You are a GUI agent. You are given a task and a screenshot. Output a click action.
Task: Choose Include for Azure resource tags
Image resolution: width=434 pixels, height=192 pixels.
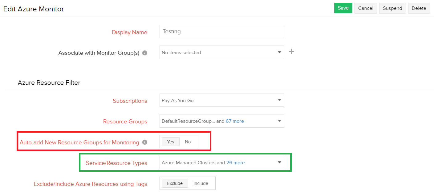tap(201, 183)
